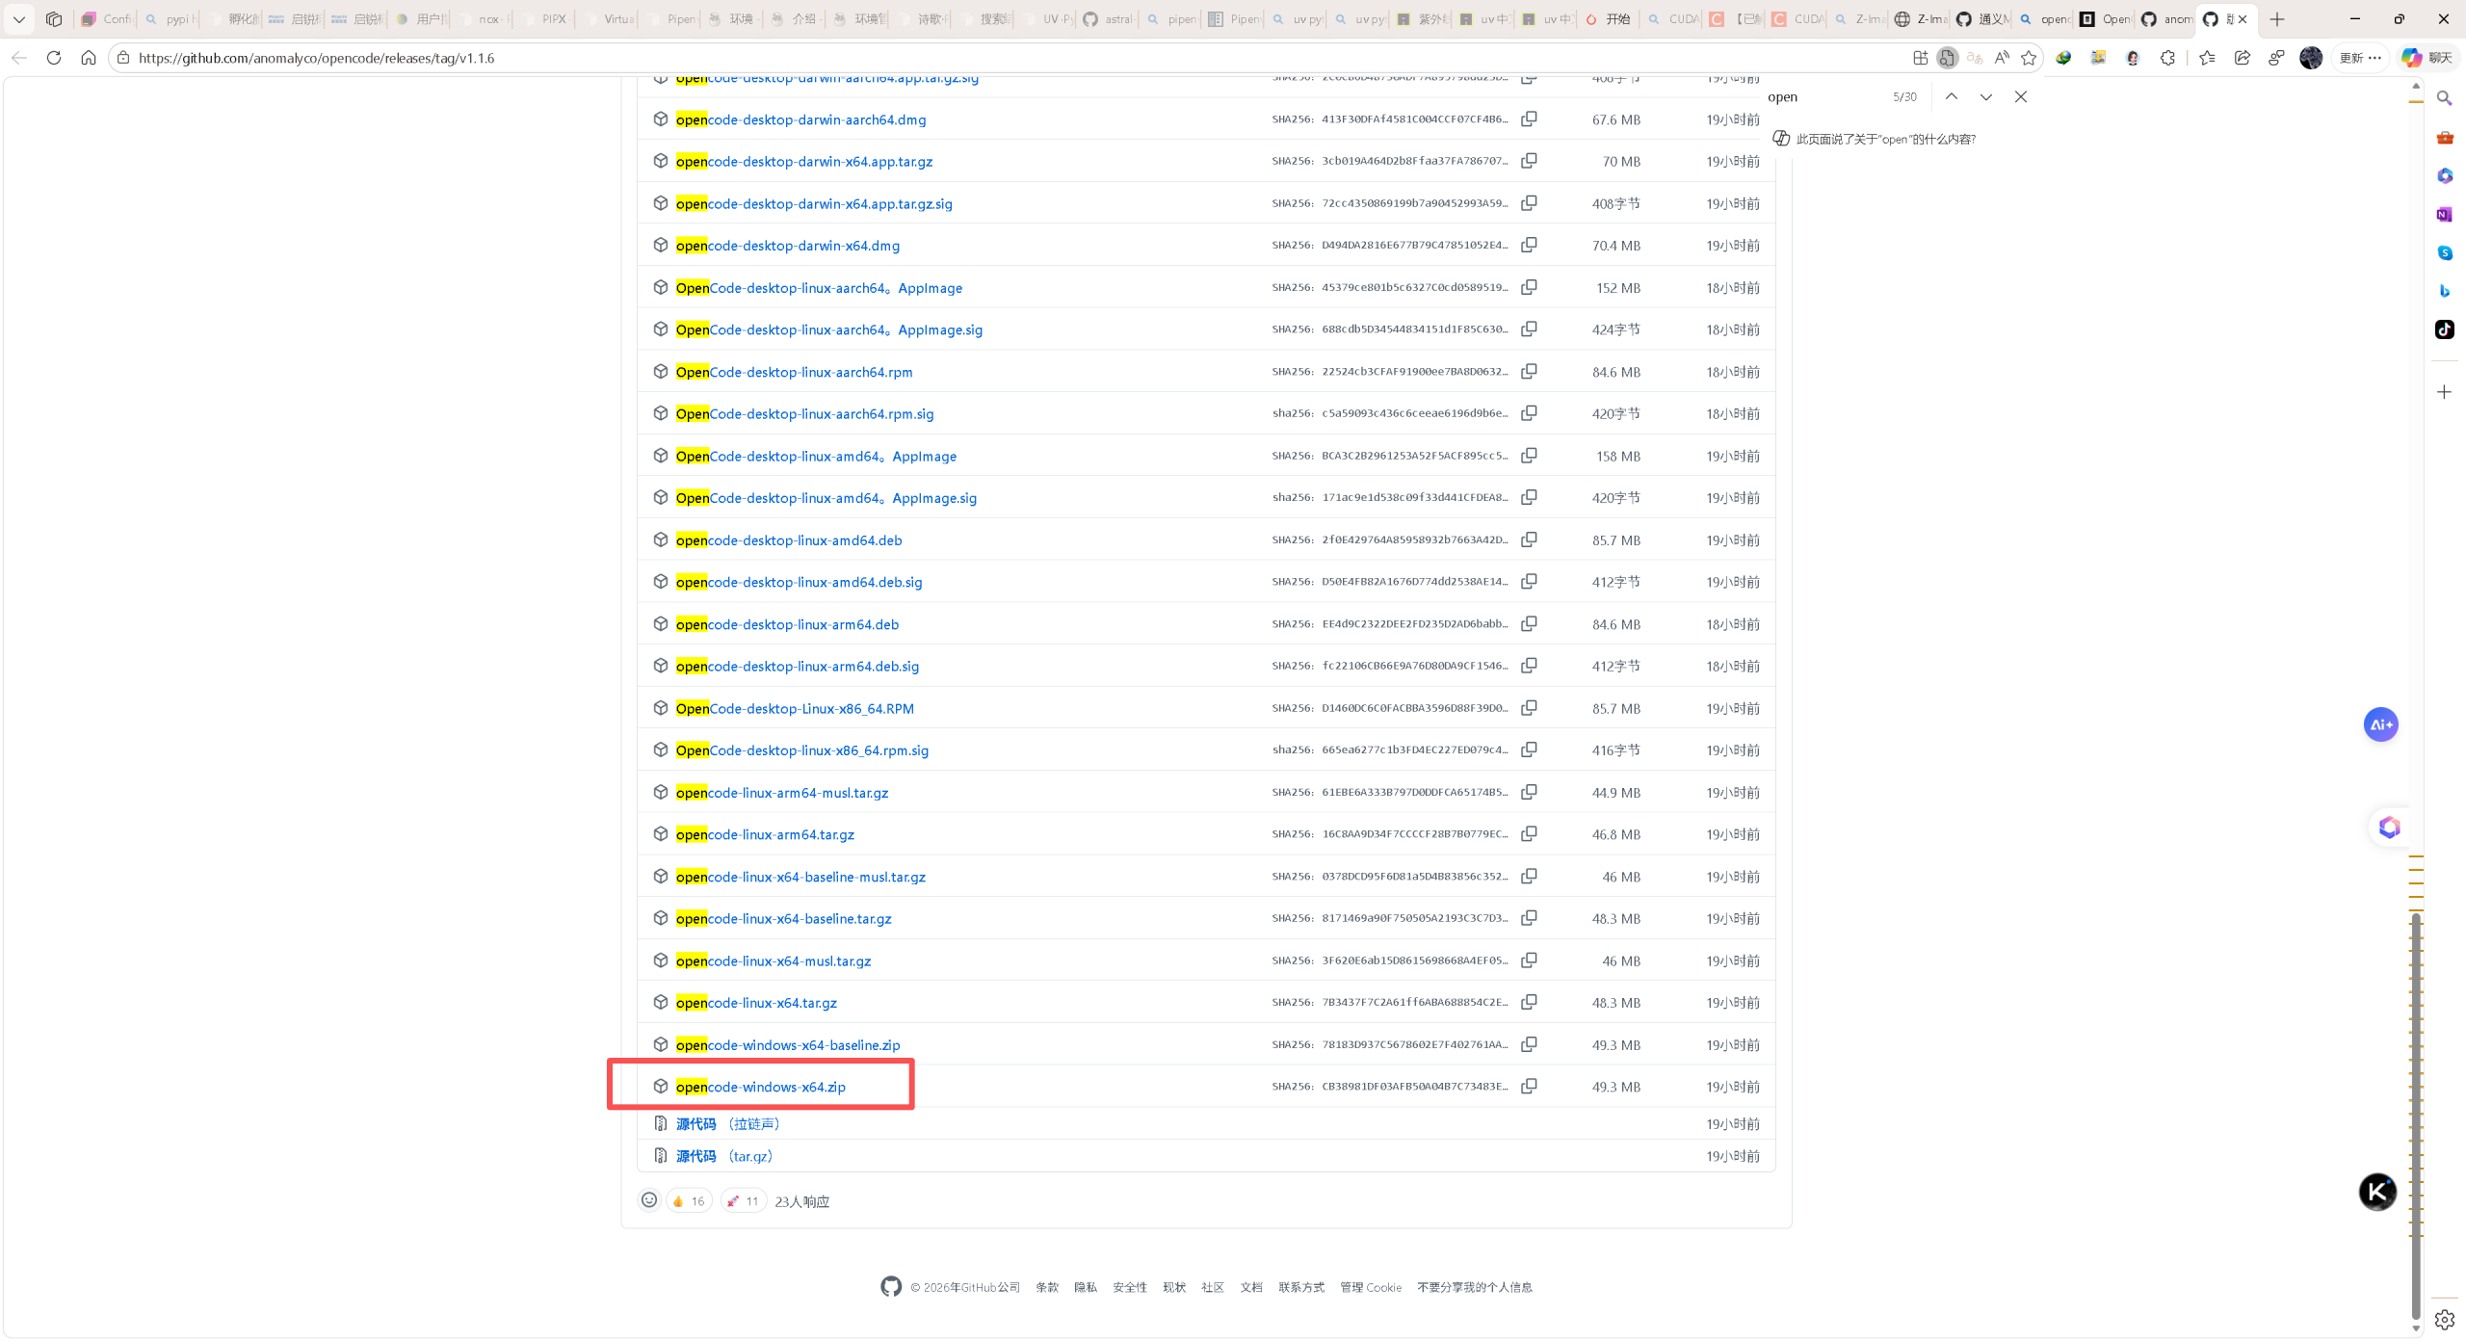Open a new browser tab
Screen dimensions: 2466x1341
(x=2277, y=19)
